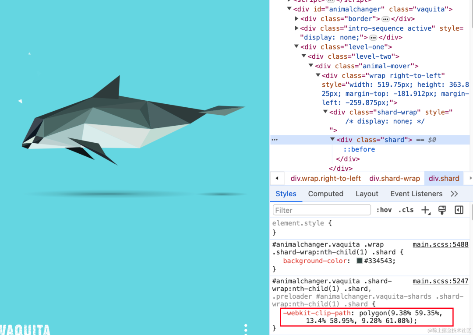Toggle the :hov element state button
473x335 pixels.
(x=384, y=210)
